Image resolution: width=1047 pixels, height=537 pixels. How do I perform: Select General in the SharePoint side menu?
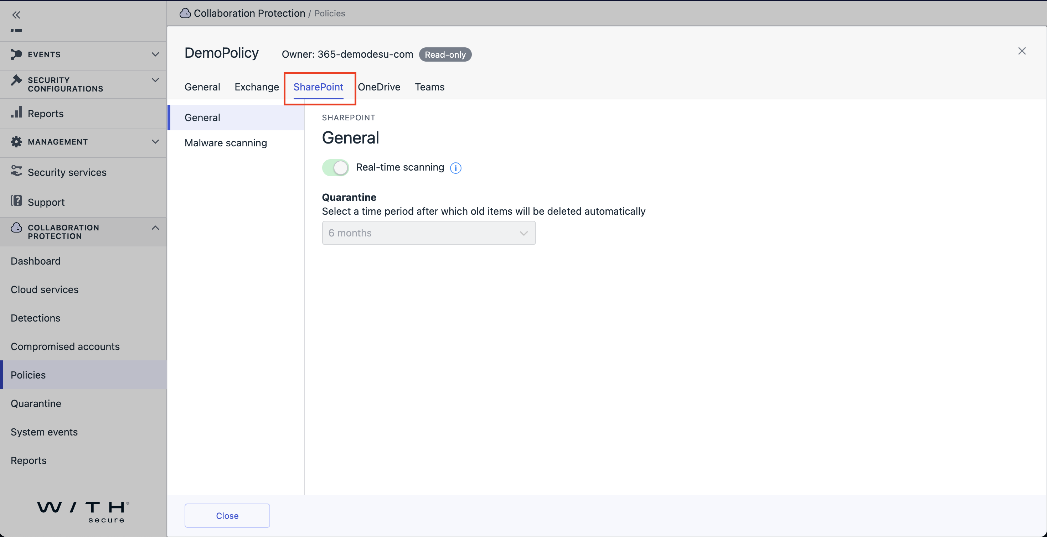click(236, 118)
